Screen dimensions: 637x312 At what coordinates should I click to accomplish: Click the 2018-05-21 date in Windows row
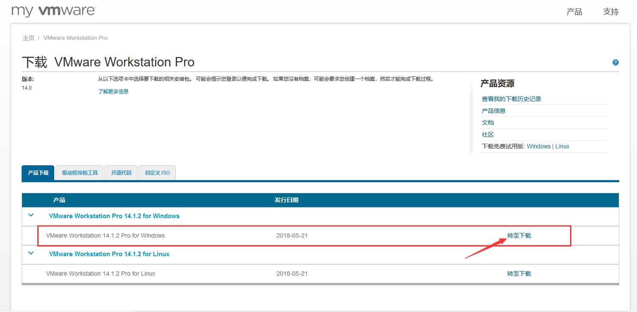[x=292, y=235]
